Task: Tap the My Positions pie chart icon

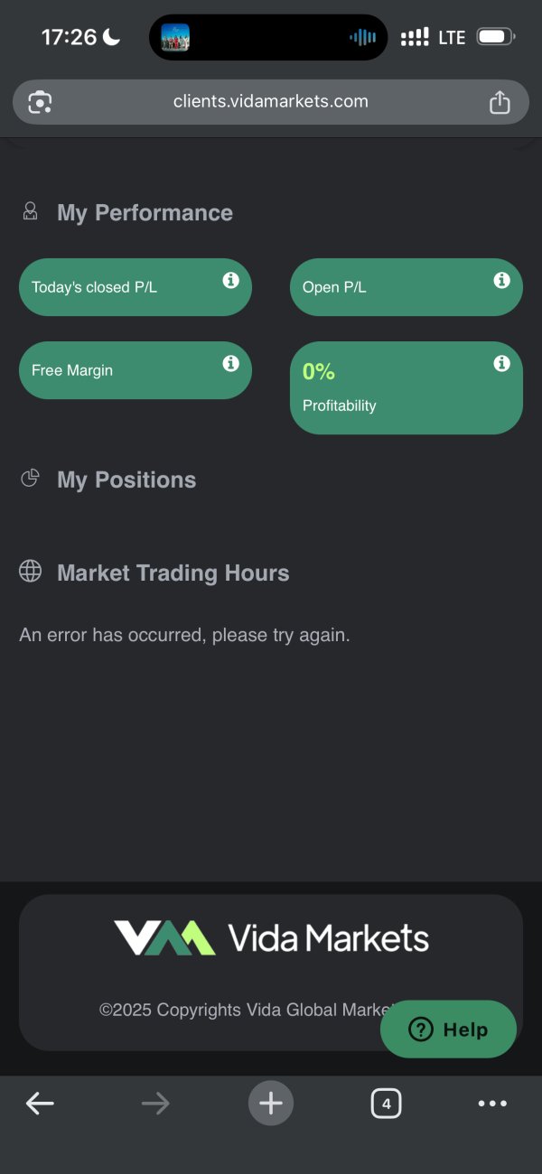Action: tap(31, 479)
